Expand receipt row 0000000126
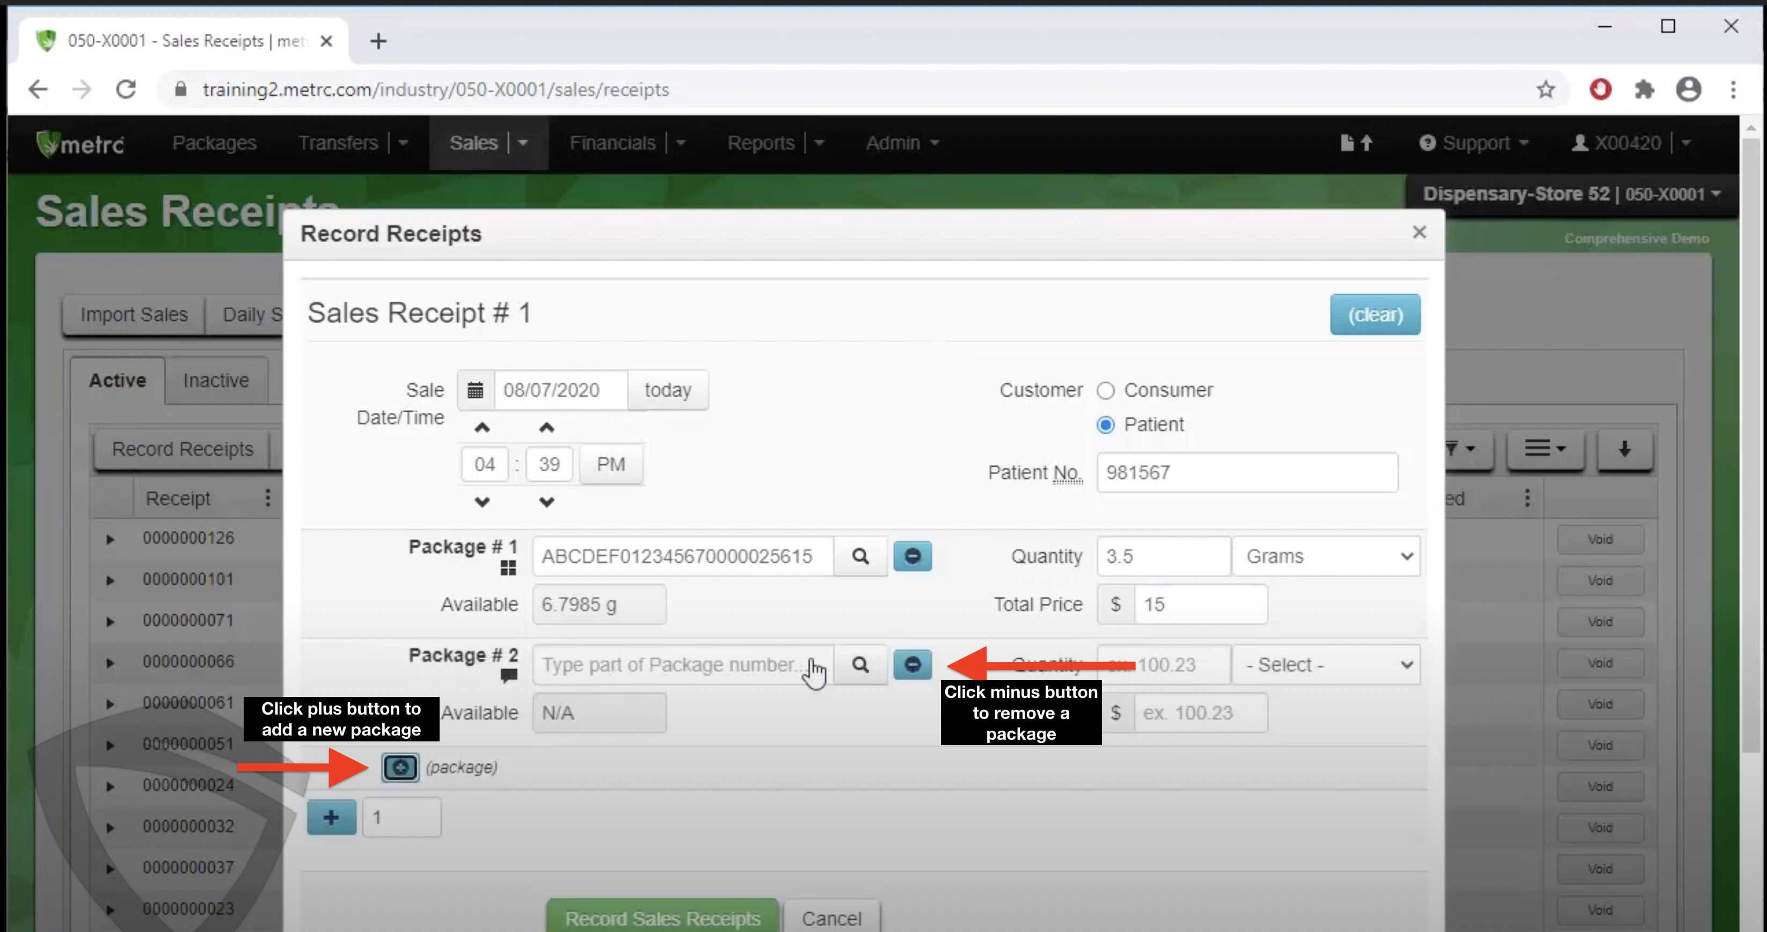Screen dimensions: 1767x932 [109, 539]
